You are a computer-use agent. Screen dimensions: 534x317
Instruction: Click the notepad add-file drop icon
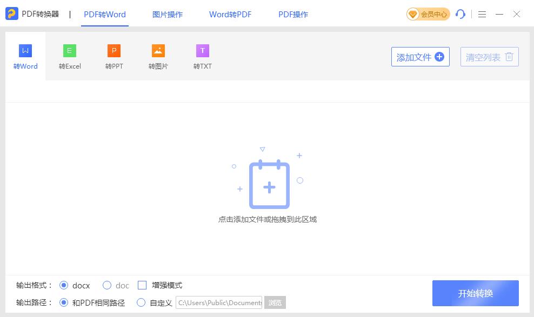click(x=269, y=185)
